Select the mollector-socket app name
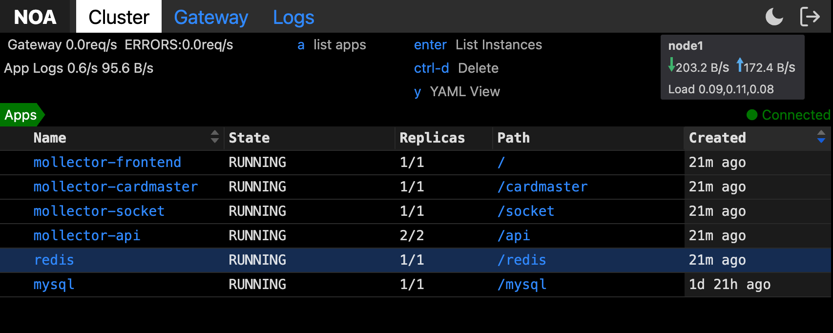833x333 pixels. [99, 211]
